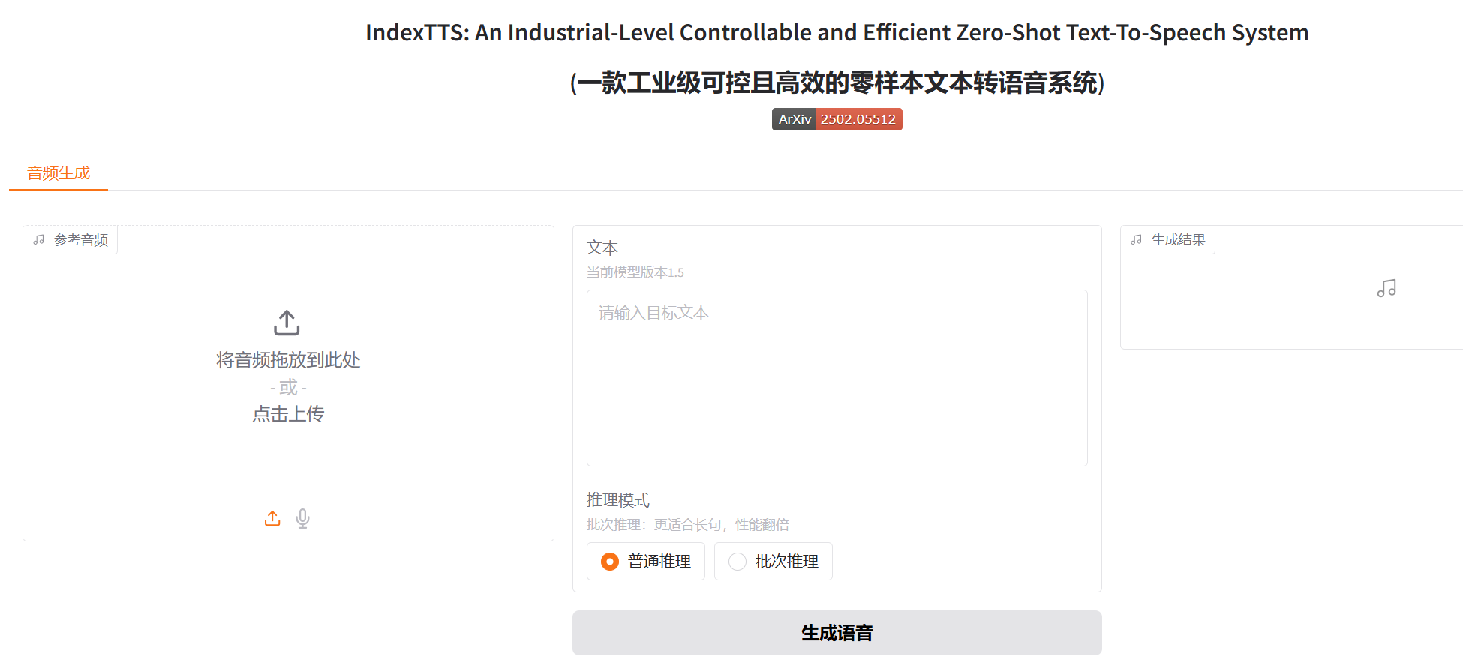The width and height of the screenshot is (1463, 657).
Task: Click the music note icon beside 参考音频
Action: tap(39, 240)
